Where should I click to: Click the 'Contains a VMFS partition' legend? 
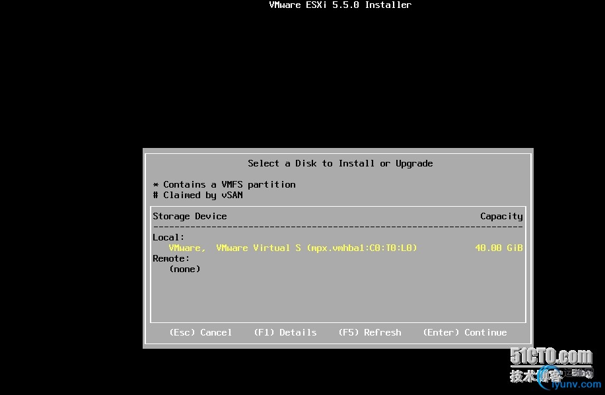point(224,184)
